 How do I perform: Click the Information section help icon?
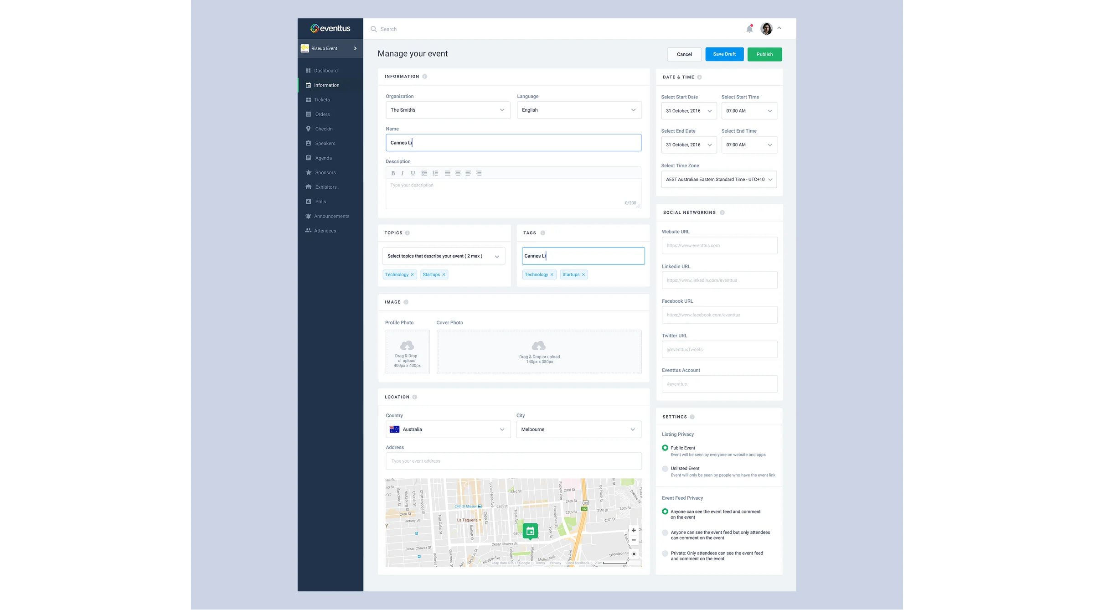424,77
